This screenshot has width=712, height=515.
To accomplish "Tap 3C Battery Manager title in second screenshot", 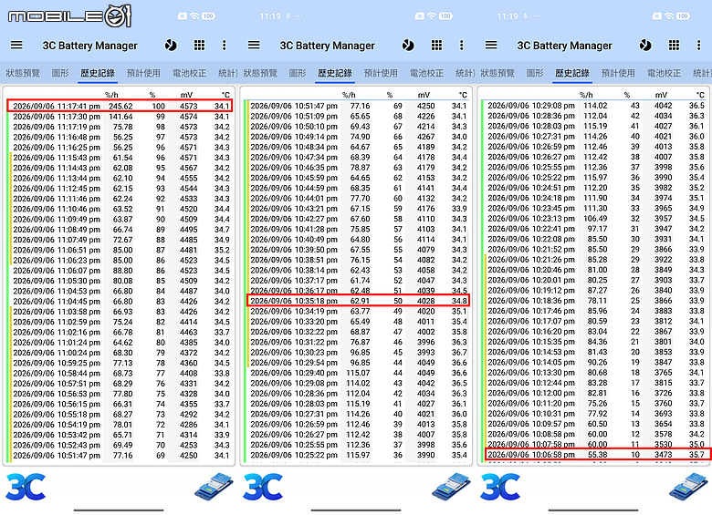I will pos(328,46).
